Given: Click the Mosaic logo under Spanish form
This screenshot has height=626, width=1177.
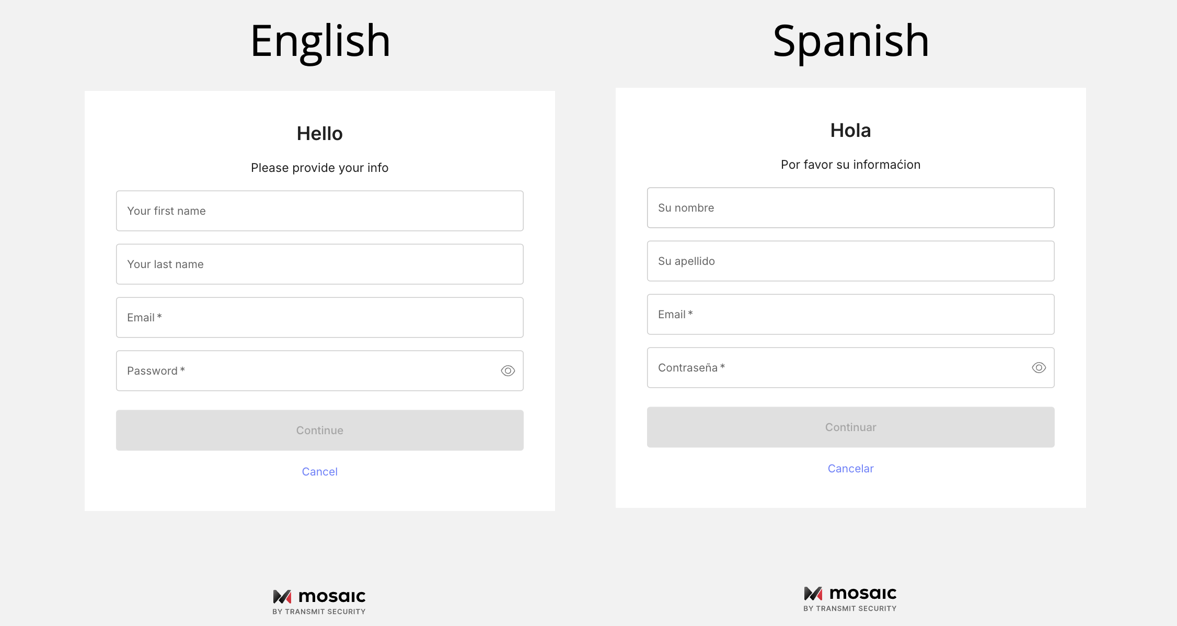Looking at the screenshot, I should coord(850,599).
